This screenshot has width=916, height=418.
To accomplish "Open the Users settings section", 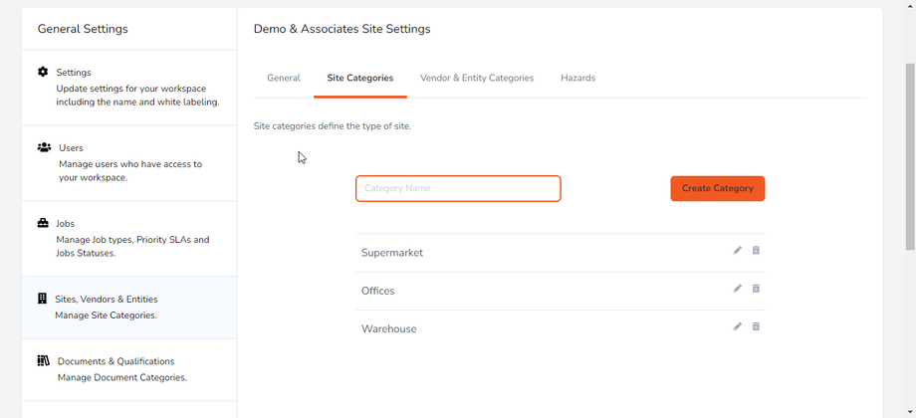I will click(x=128, y=163).
